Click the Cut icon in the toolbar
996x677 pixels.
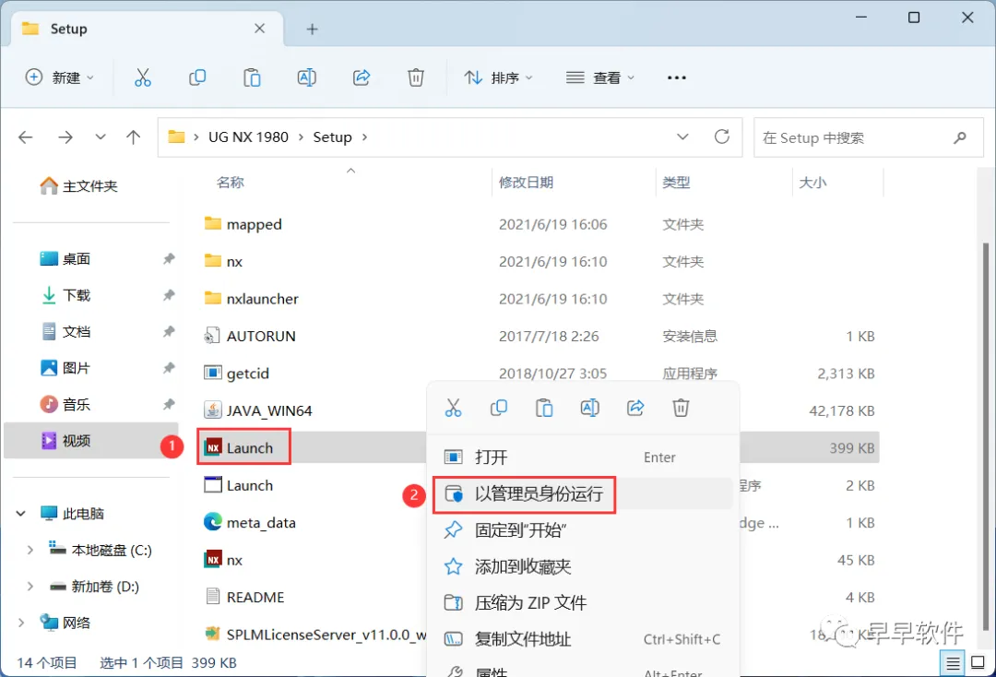(142, 77)
